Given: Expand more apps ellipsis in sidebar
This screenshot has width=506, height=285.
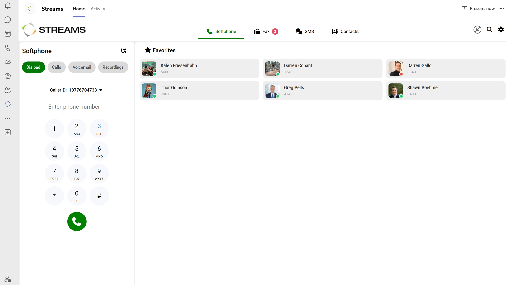Looking at the screenshot, I should click(8, 118).
